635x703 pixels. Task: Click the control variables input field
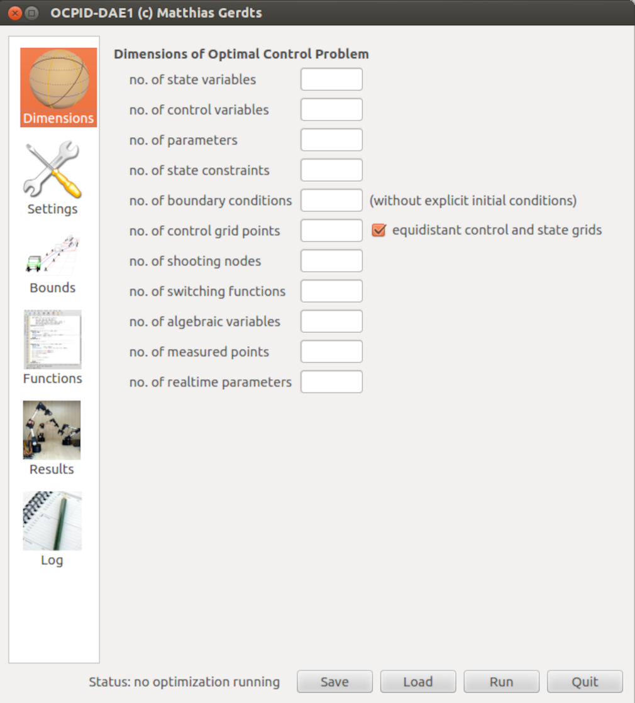[x=331, y=109]
